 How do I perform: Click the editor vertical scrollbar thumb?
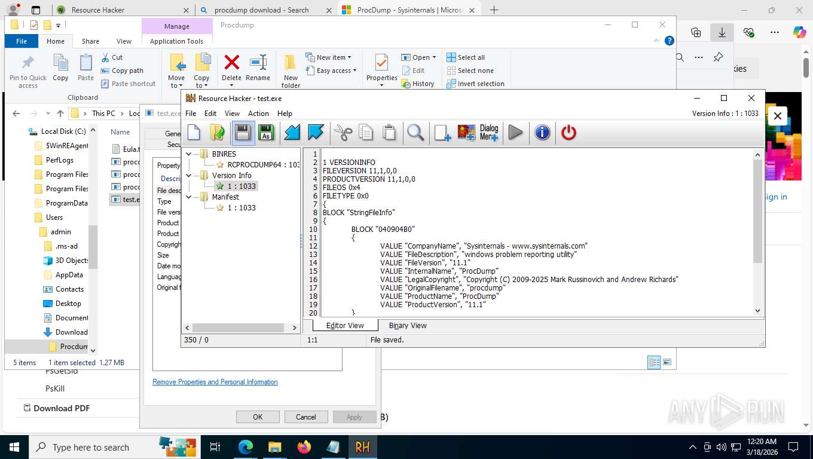(x=757, y=210)
